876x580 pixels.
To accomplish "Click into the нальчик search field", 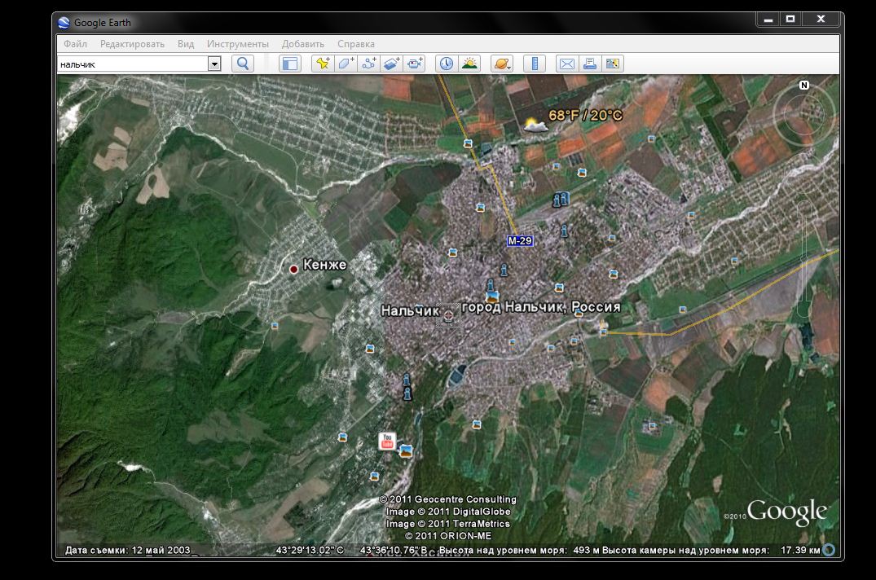I will pos(130,64).
